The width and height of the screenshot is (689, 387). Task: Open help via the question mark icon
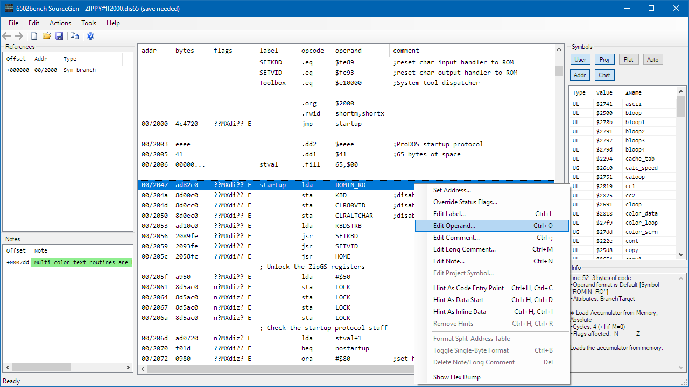90,36
